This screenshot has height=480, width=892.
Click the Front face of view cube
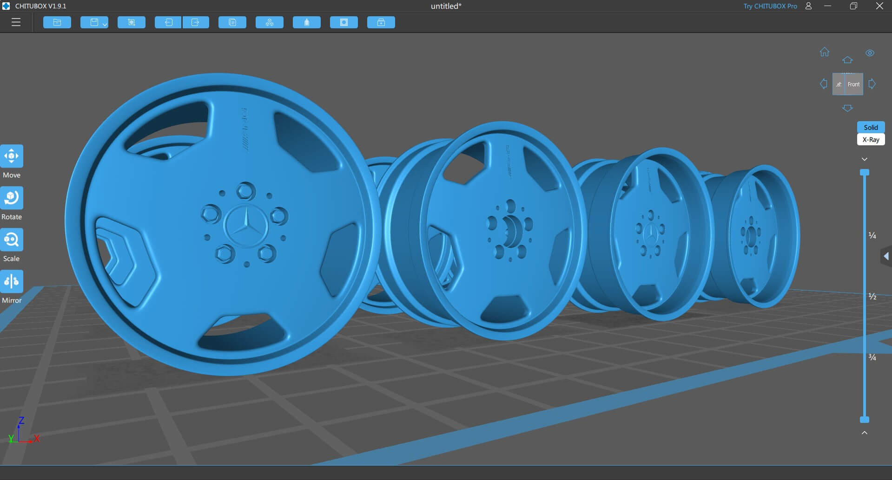tap(853, 84)
